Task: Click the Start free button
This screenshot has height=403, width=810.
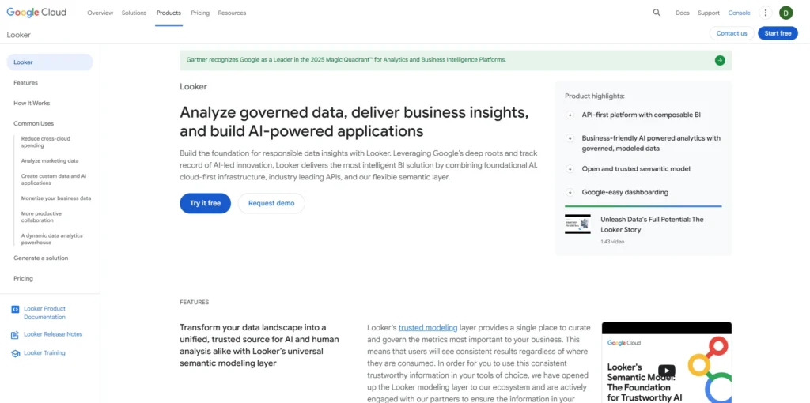Action: click(x=778, y=33)
